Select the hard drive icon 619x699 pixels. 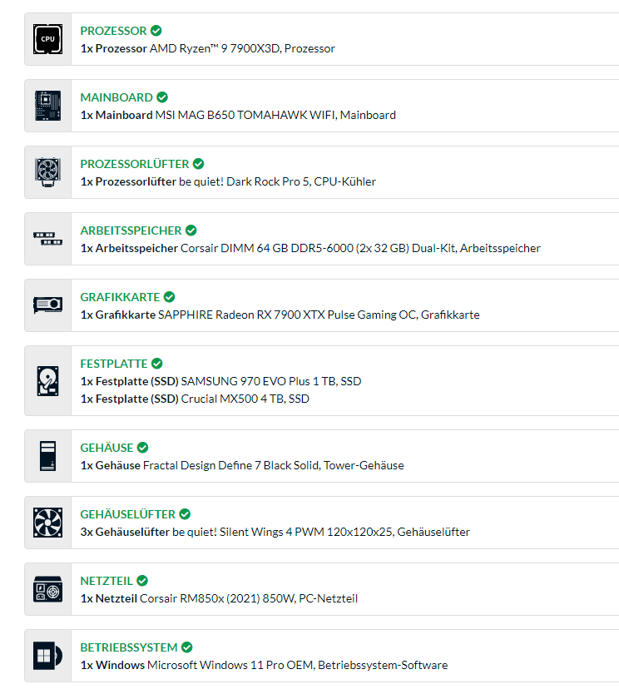click(47, 381)
